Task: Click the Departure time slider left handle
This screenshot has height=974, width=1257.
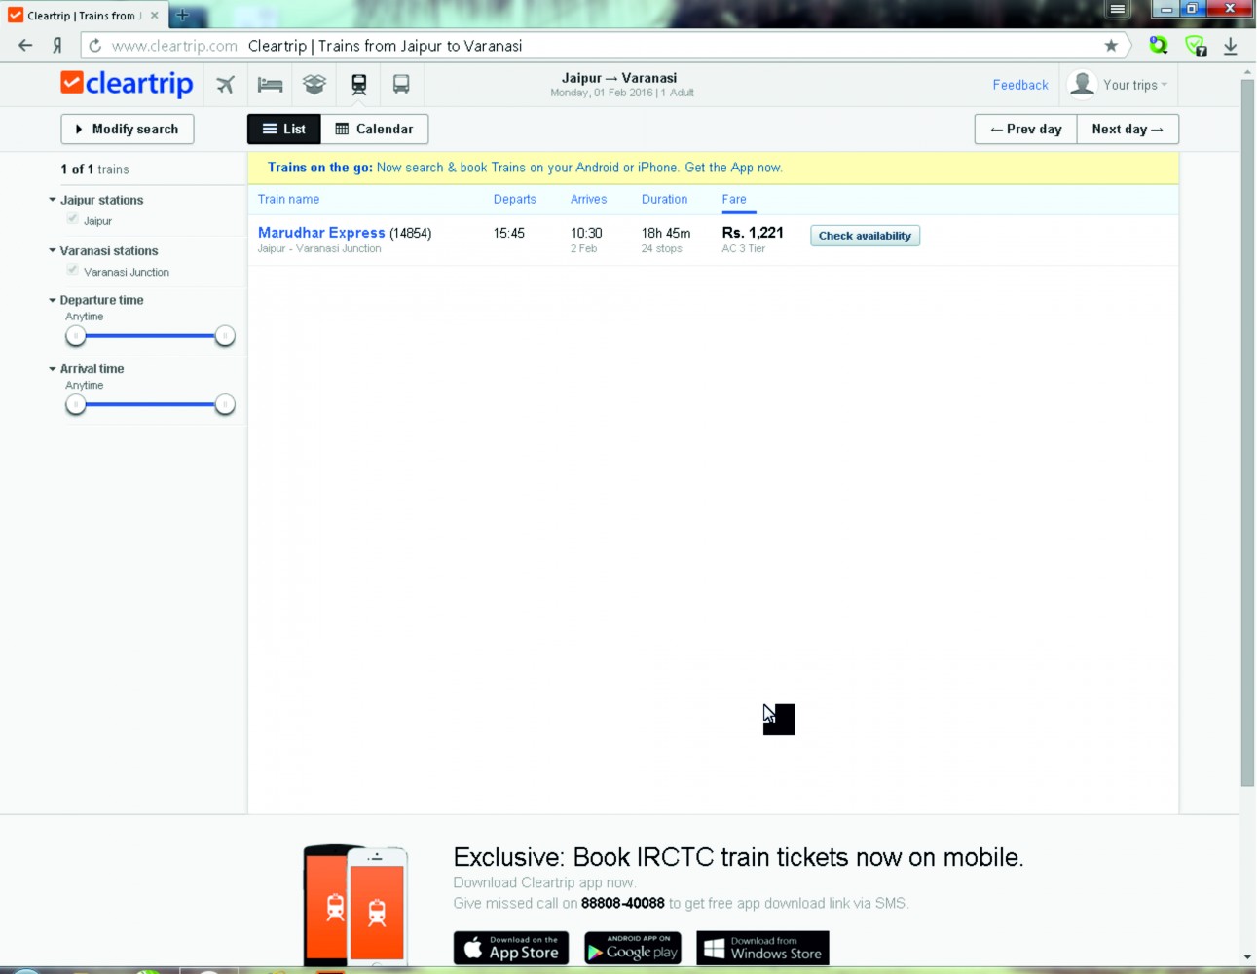Action: click(76, 336)
